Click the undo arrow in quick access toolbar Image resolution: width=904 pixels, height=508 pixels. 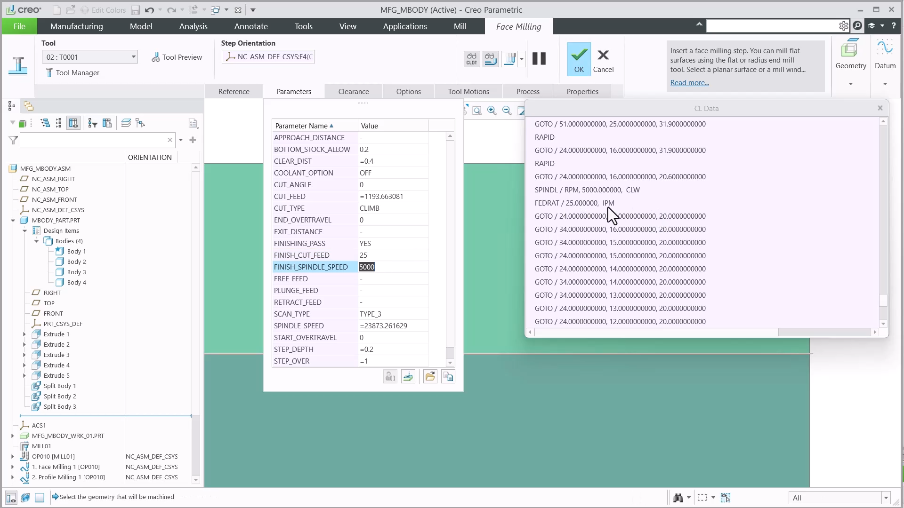pyautogui.click(x=149, y=10)
